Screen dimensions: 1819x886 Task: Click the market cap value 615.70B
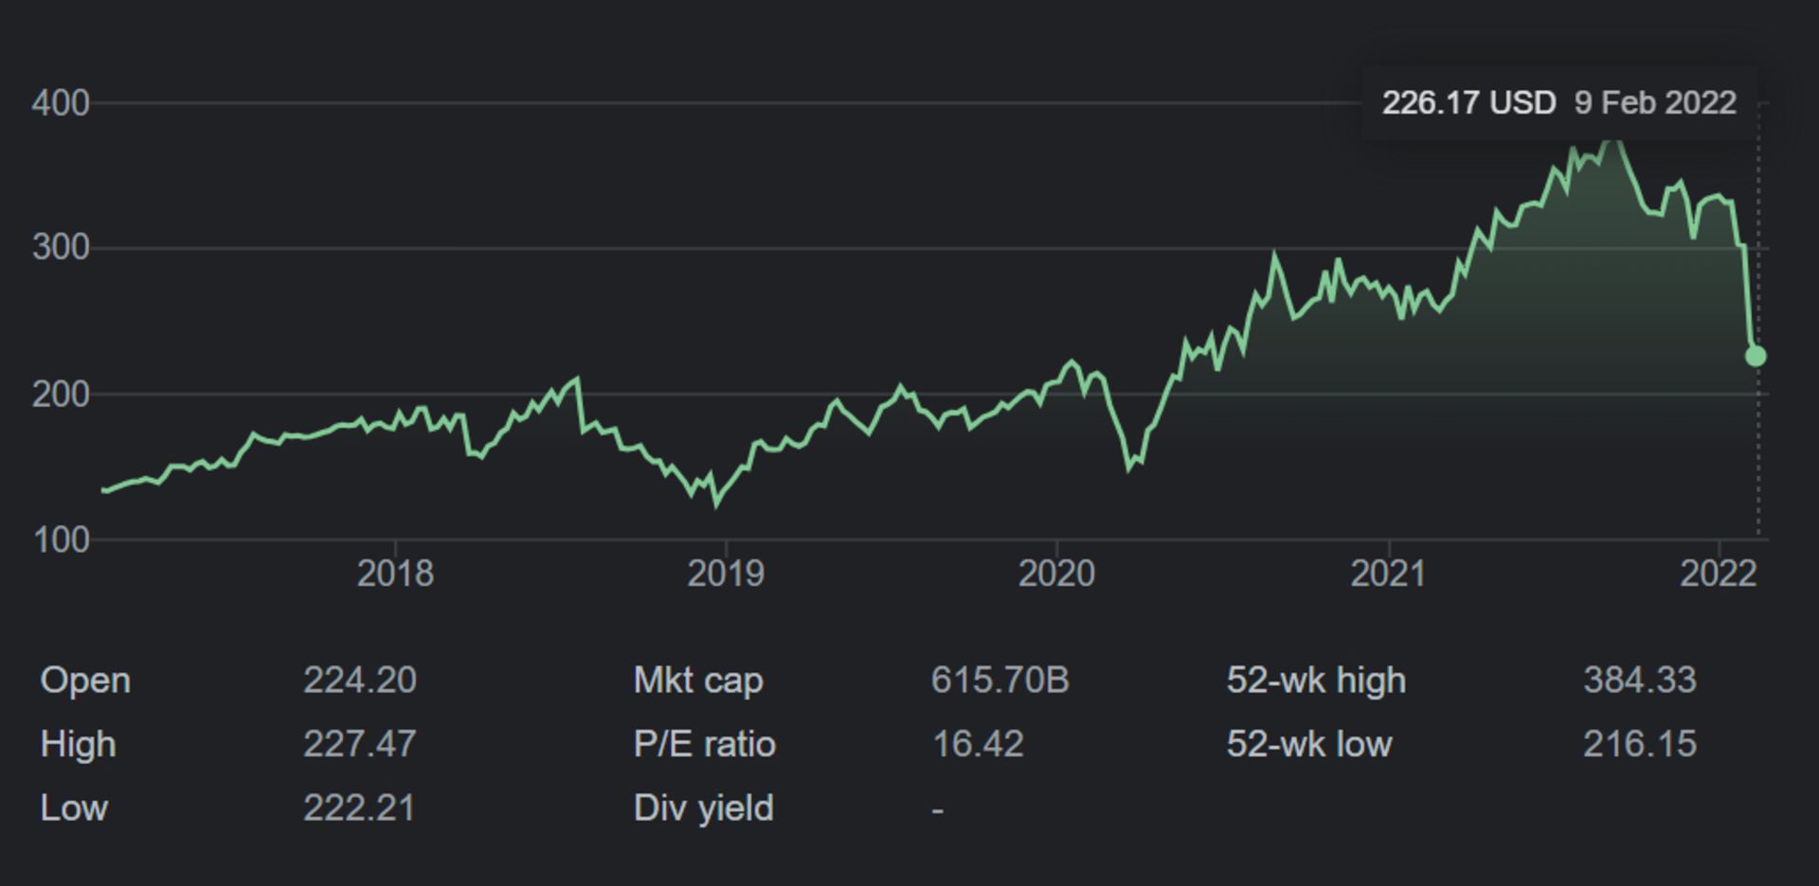tap(1000, 681)
